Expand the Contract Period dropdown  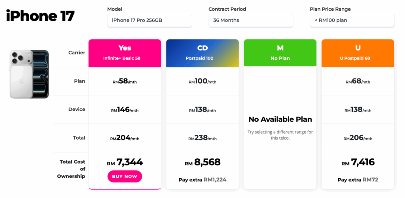pos(251,21)
